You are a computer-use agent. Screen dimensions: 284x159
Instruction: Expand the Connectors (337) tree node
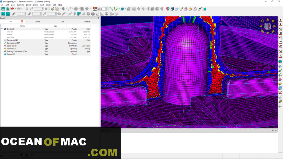pos(2,43)
